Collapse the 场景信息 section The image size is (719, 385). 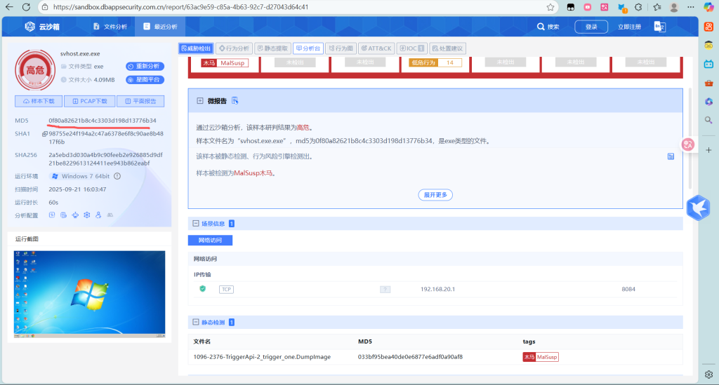[x=195, y=224]
